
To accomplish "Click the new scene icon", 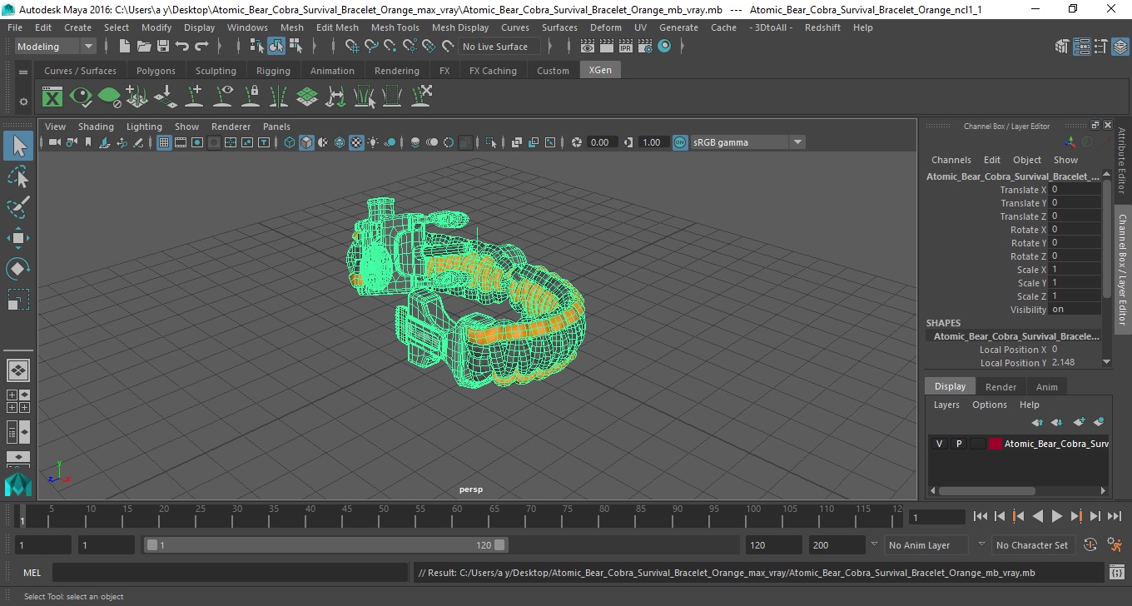I will (124, 47).
